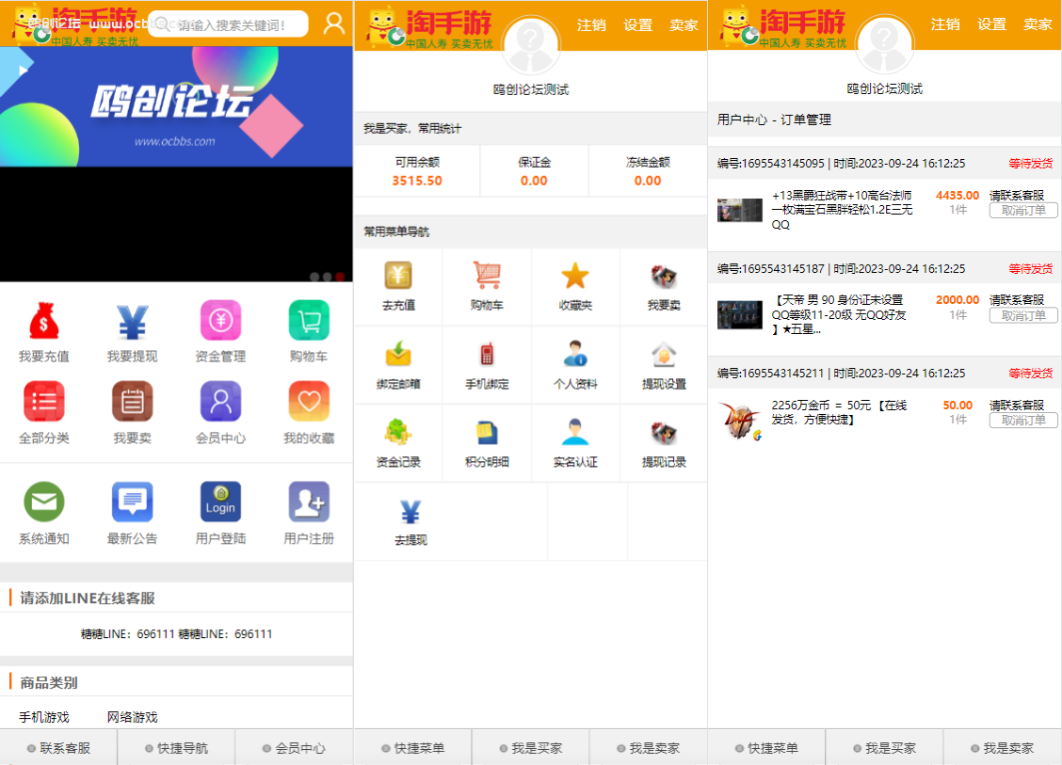1062x765 pixels.
Task: Open 手机绑定 red phone icon
Action: tap(487, 354)
